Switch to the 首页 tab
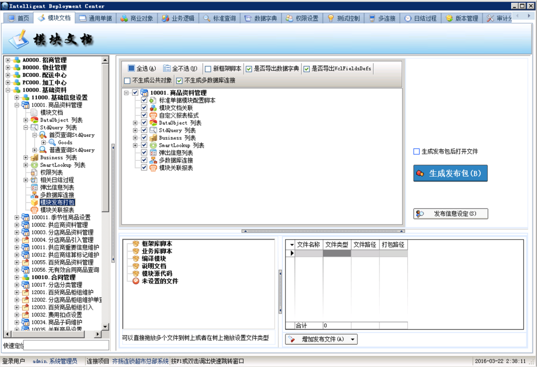This screenshot has height=367, width=537. click(19, 18)
